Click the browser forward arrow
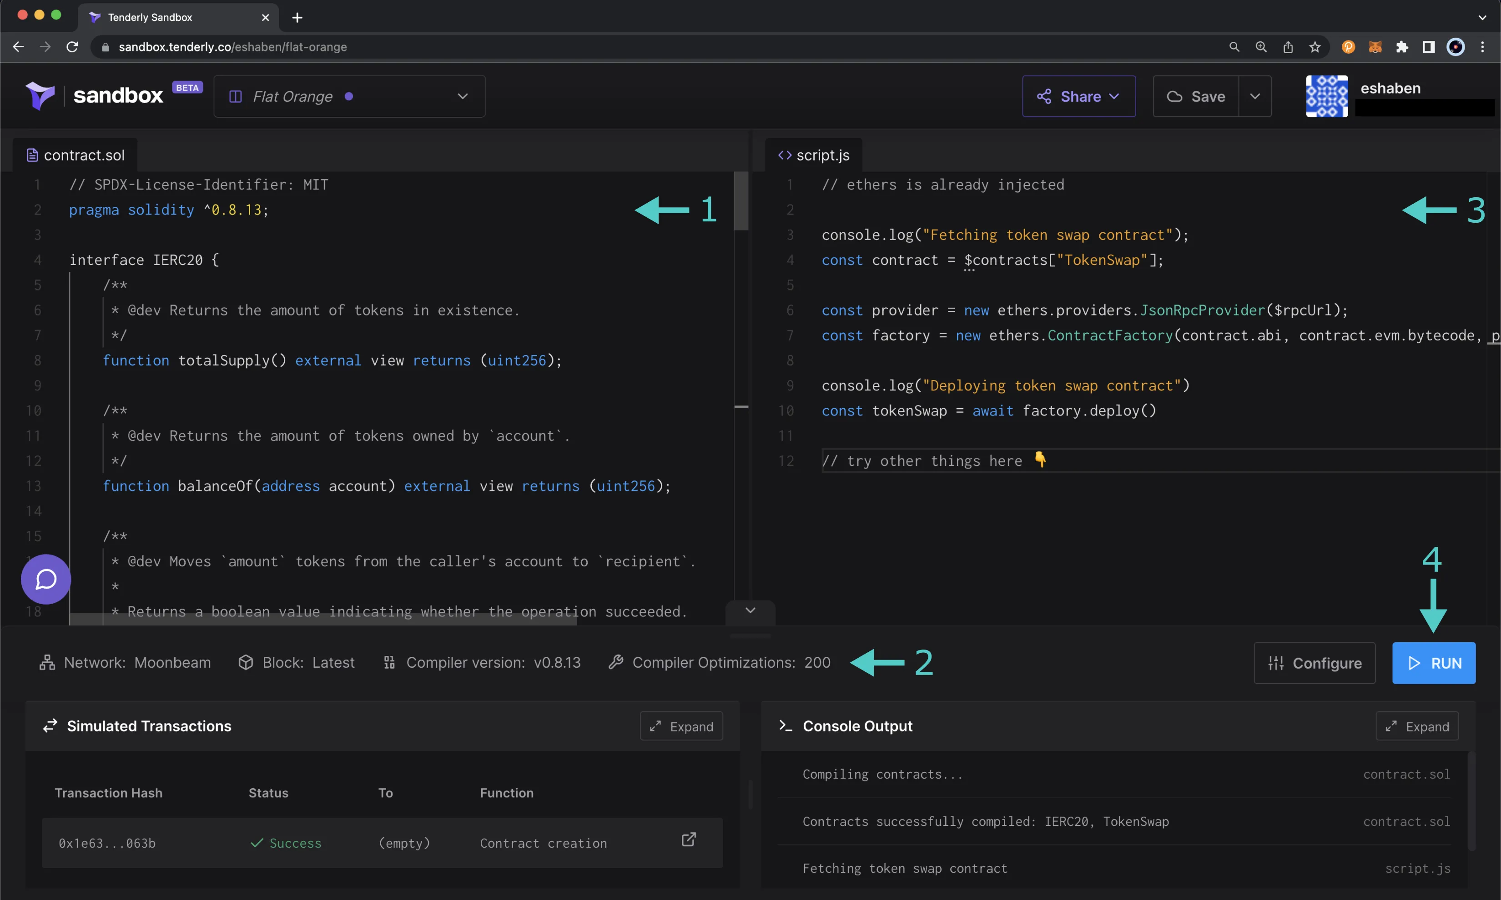1501x900 pixels. coord(45,47)
